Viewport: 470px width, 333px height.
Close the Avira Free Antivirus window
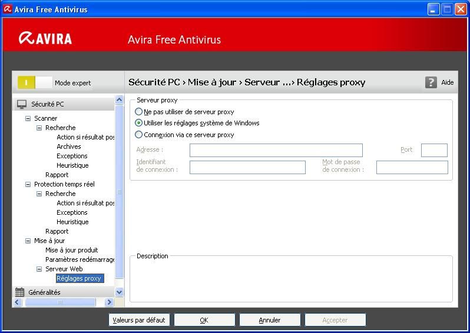pyautogui.click(x=461, y=9)
